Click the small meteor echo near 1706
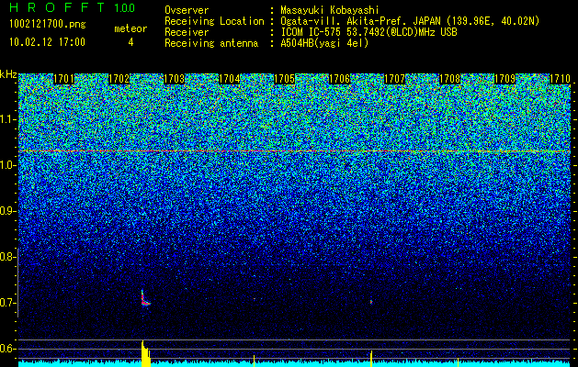The height and width of the screenshot is (367, 578). [x=371, y=302]
